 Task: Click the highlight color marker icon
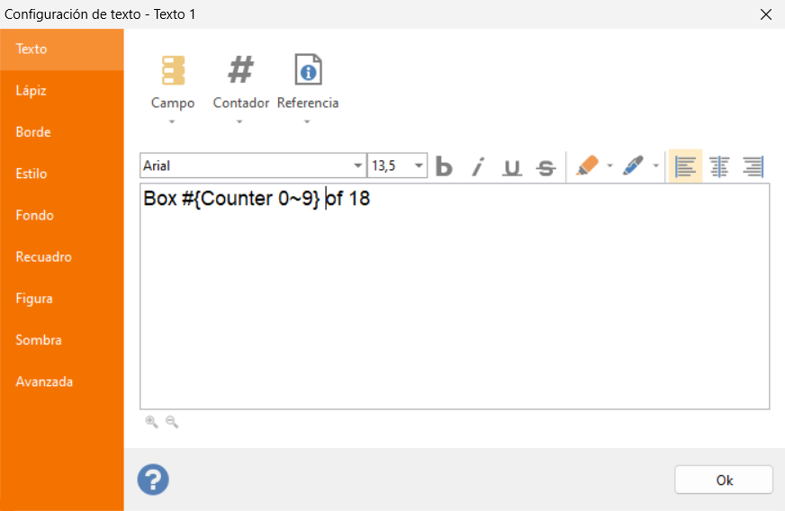(587, 166)
